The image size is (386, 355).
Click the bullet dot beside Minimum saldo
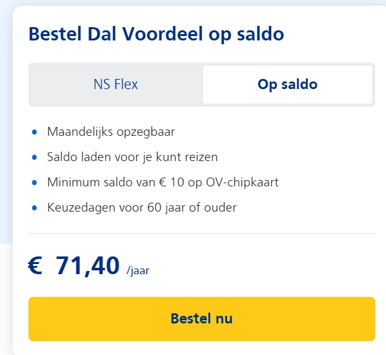tap(34, 183)
